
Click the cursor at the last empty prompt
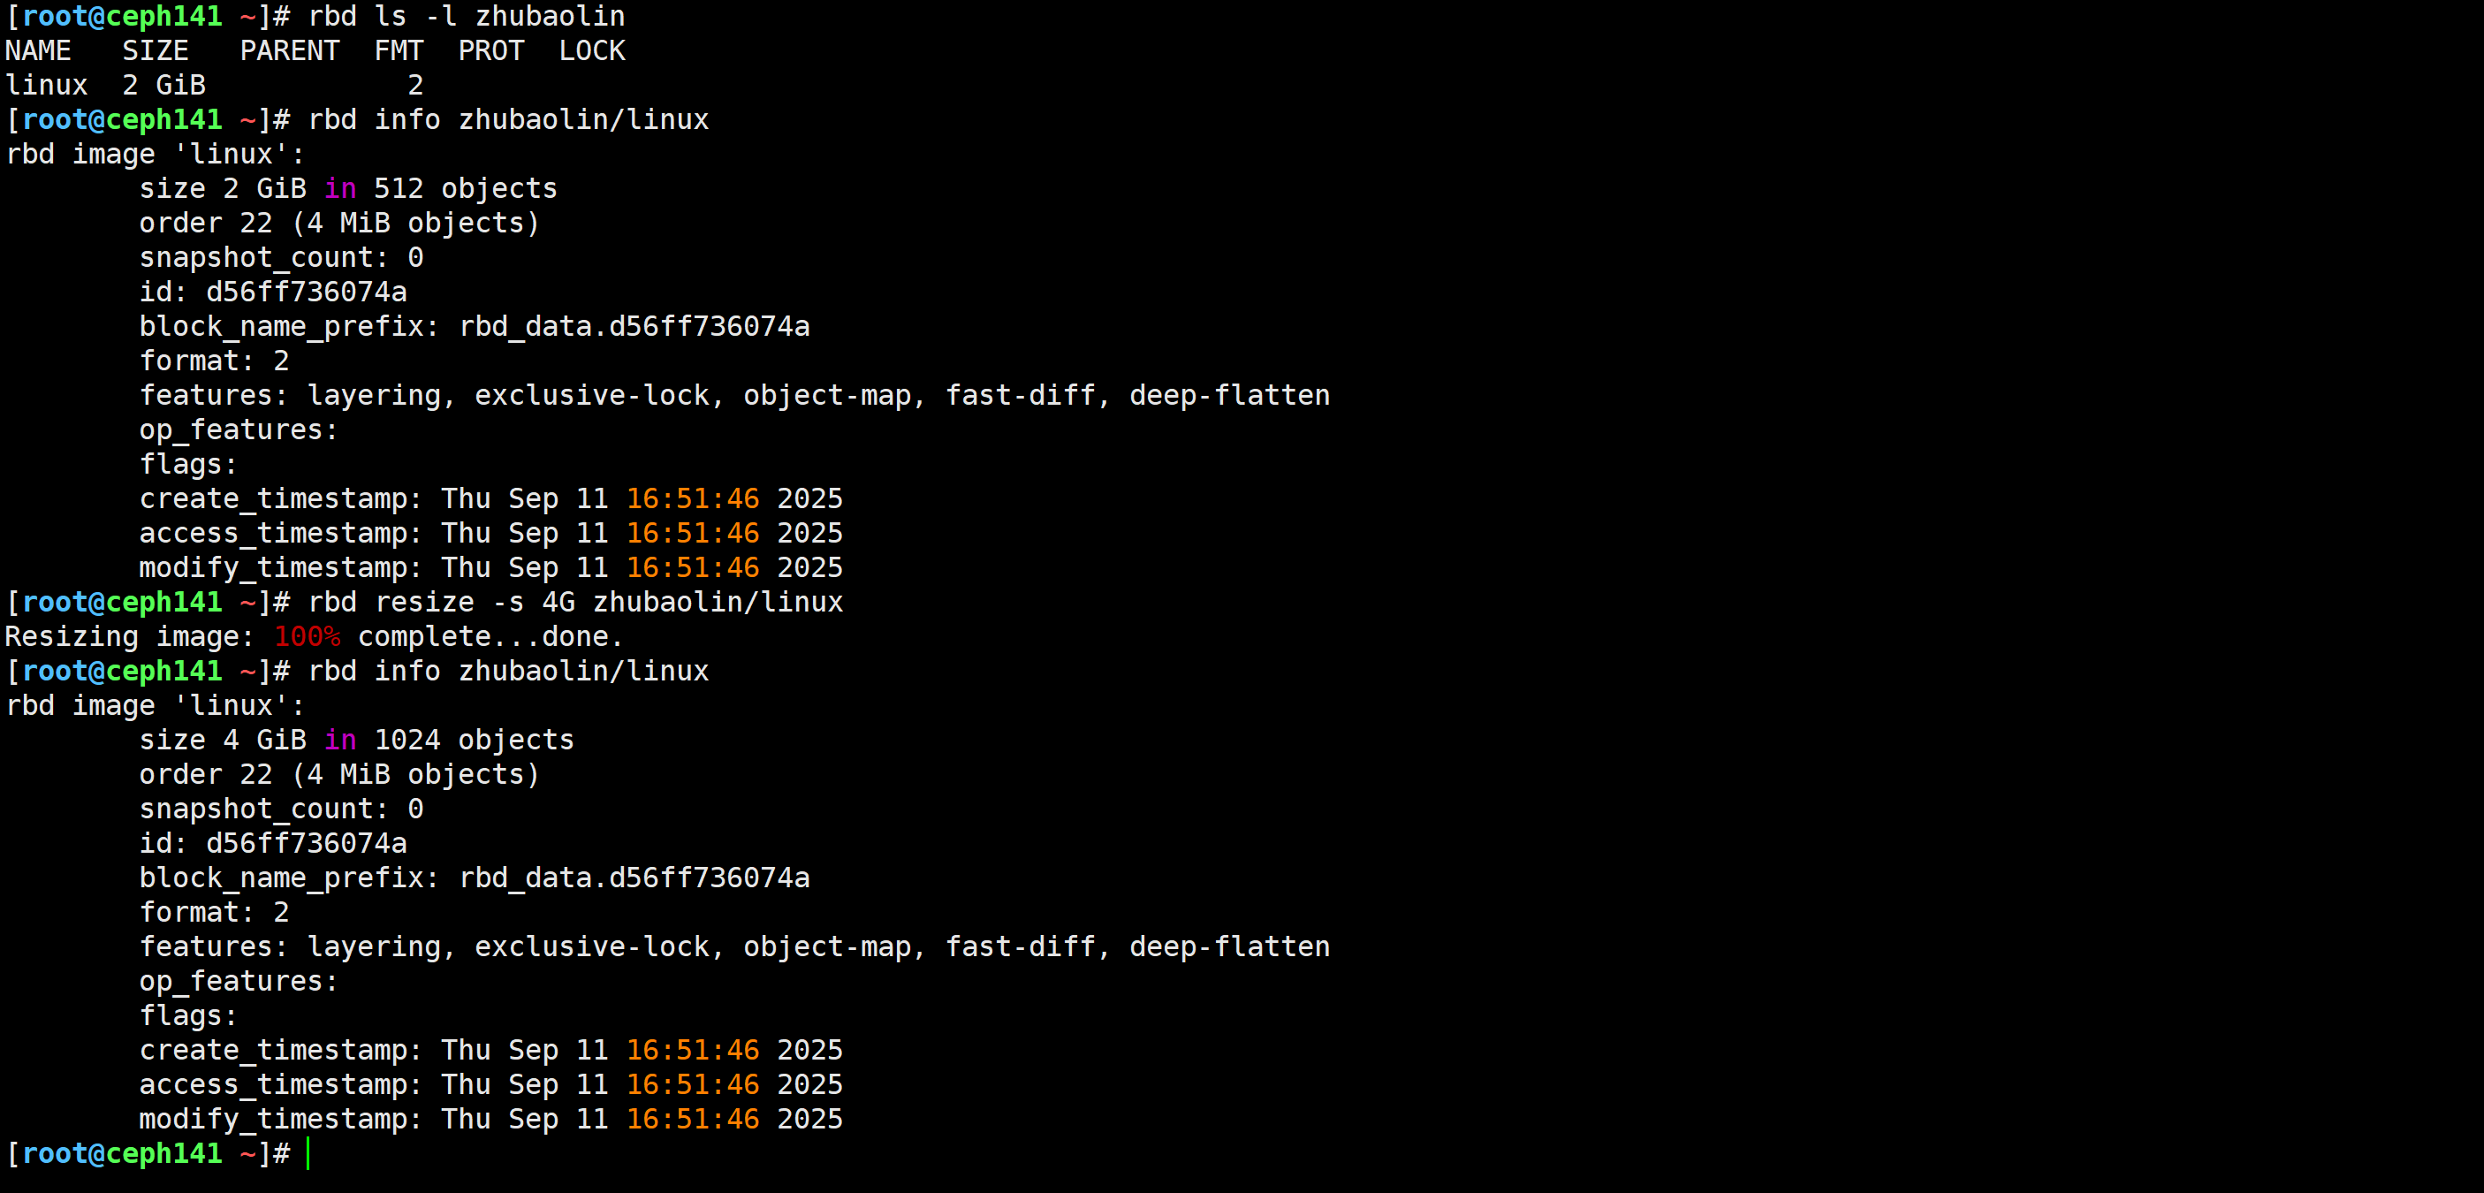click(x=308, y=1153)
